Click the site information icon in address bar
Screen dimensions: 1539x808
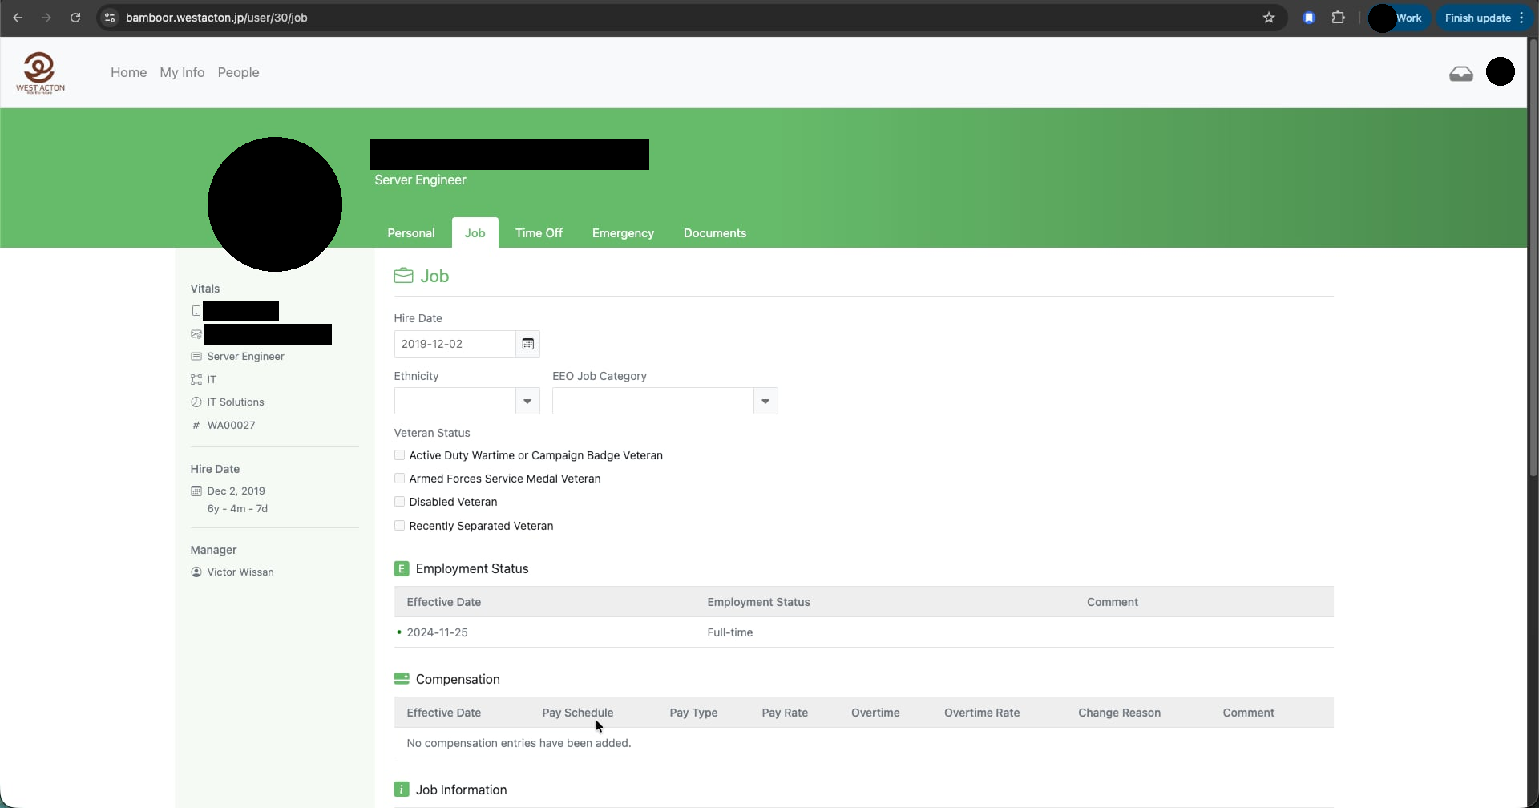click(x=111, y=18)
